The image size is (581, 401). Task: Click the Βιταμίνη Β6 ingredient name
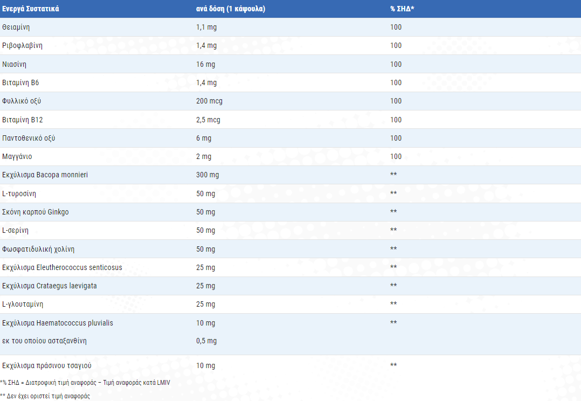(x=20, y=82)
